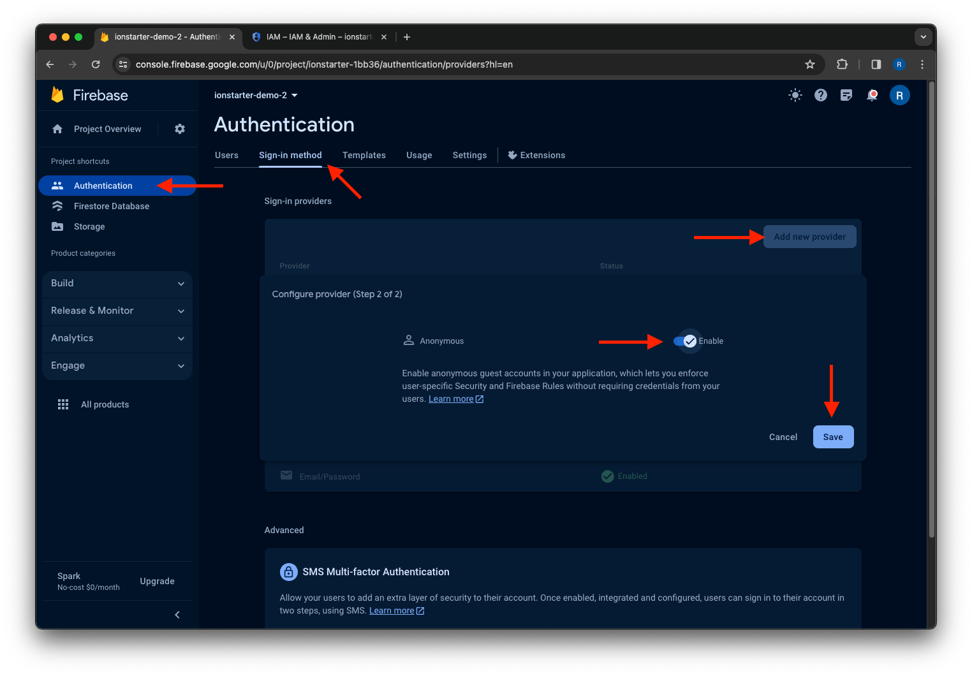Image resolution: width=972 pixels, height=676 pixels.
Task: Bookmark this page with star icon
Action: point(810,64)
